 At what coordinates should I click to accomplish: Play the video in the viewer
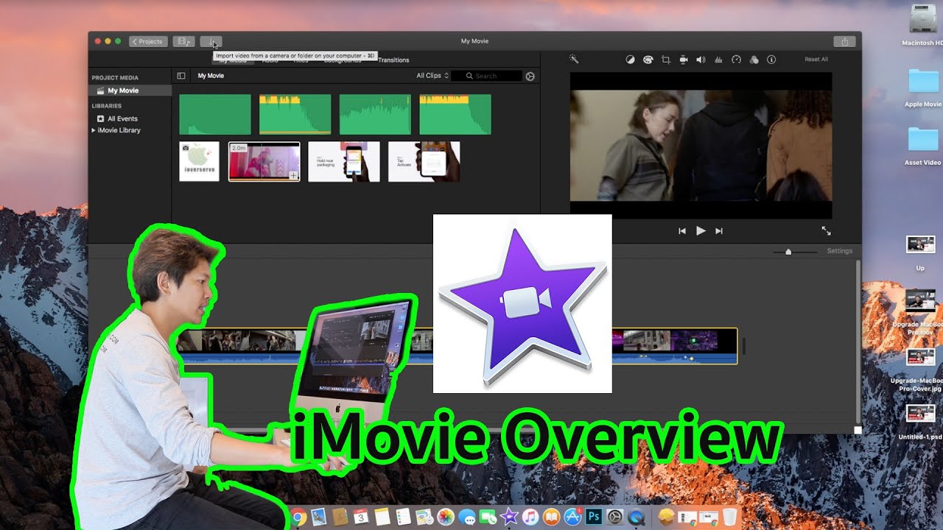pyautogui.click(x=701, y=231)
